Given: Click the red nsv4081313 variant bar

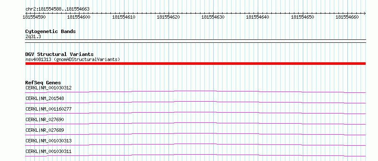Looking at the screenshot, I should coord(195,64).
